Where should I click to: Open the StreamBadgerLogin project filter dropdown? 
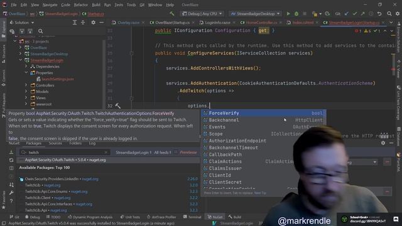(x=134, y=152)
